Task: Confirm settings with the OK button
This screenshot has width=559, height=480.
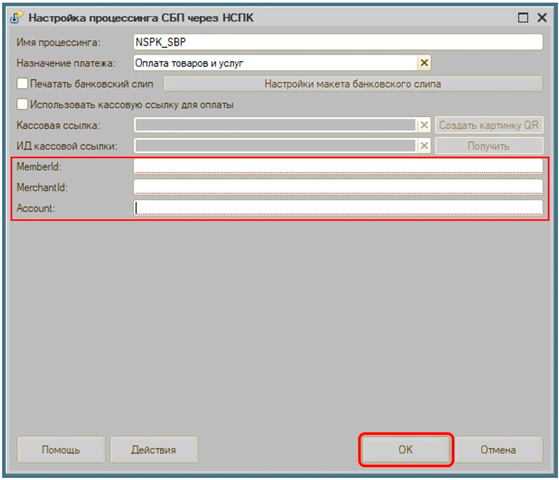Action: tap(406, 449)
